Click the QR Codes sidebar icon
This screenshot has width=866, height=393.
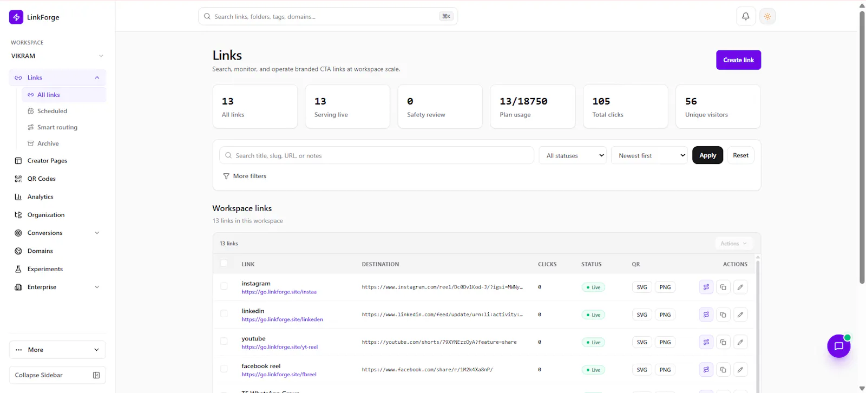tap(18, 179)
